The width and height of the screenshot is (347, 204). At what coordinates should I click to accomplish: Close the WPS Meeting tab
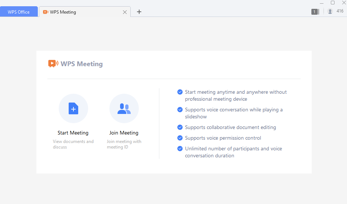(125, 12)
